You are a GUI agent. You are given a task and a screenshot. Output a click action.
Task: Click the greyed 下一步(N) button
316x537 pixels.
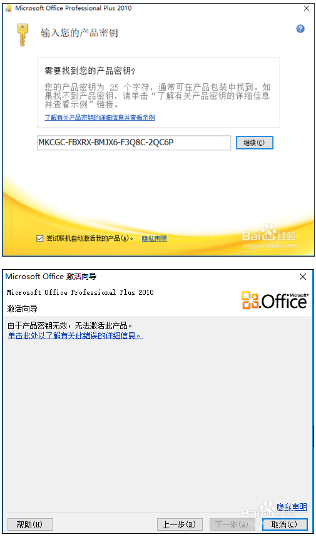[x=232, y=524]
